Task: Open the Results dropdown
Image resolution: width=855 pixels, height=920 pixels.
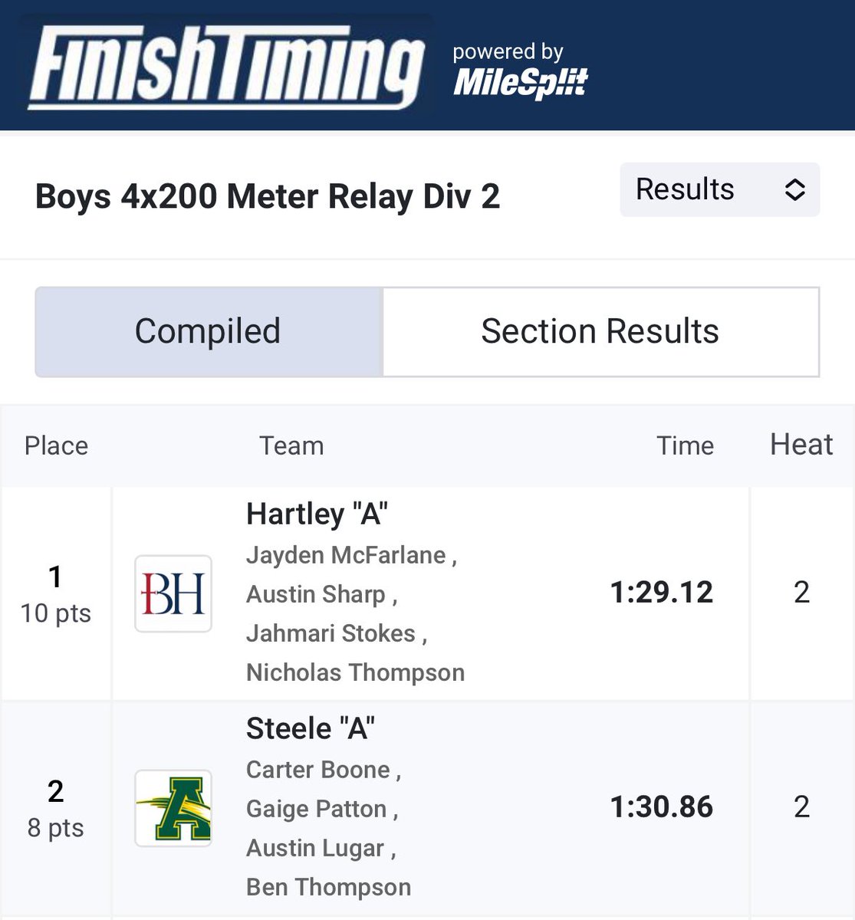Action: point(719,189)
